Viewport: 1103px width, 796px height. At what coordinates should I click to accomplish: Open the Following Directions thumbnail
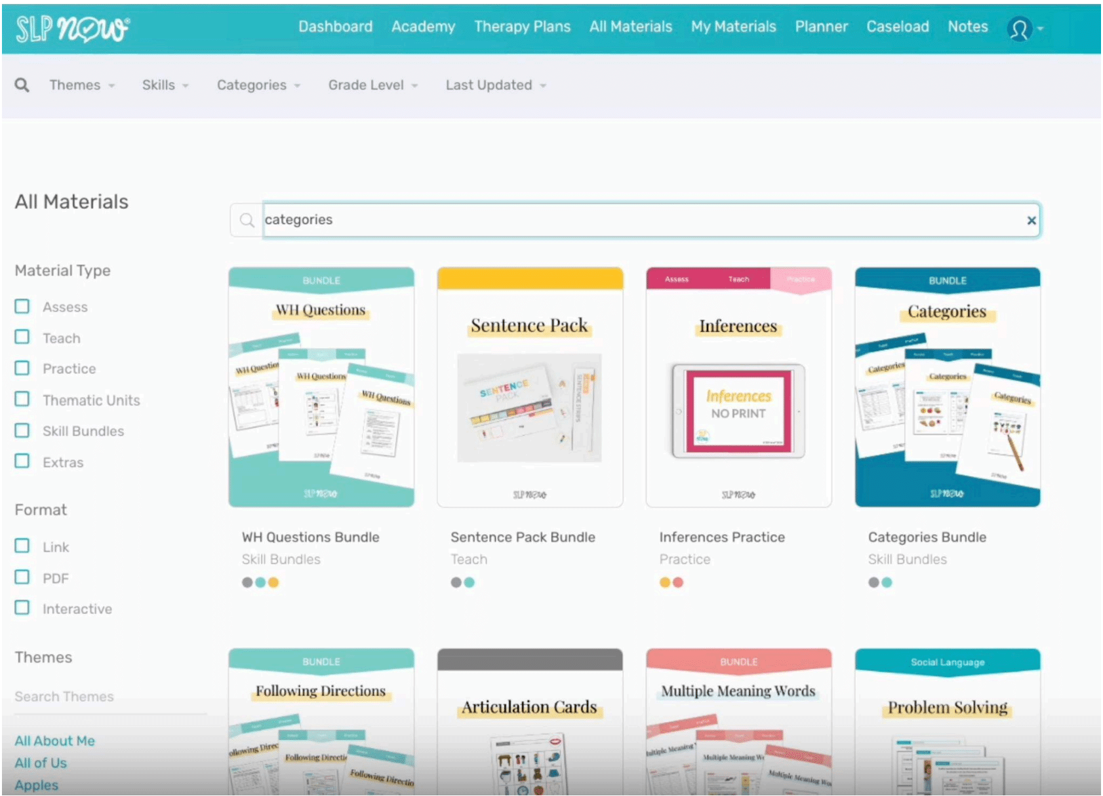[x=321, y=722]
